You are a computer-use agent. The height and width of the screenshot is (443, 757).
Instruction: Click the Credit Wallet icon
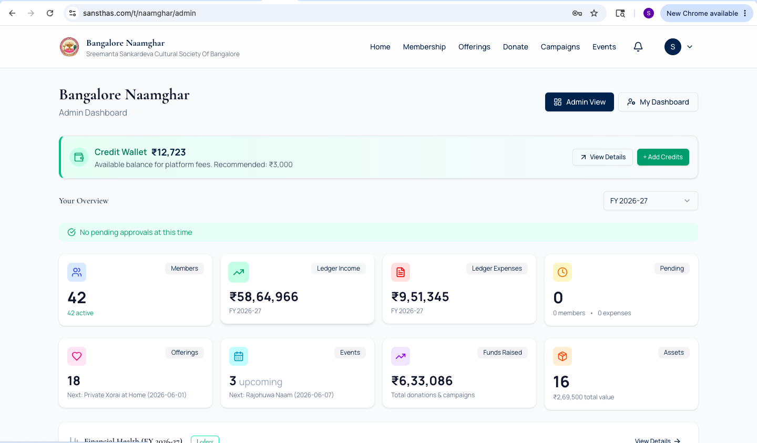(x=79, y=157)
